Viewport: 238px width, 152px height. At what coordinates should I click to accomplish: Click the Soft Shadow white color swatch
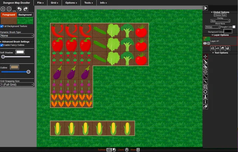point(20,52)
